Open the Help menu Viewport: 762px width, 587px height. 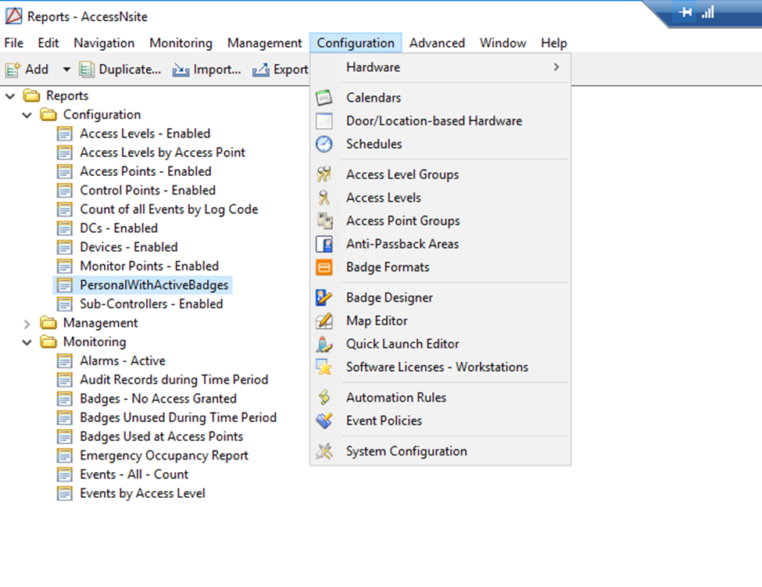coord(554,43)
